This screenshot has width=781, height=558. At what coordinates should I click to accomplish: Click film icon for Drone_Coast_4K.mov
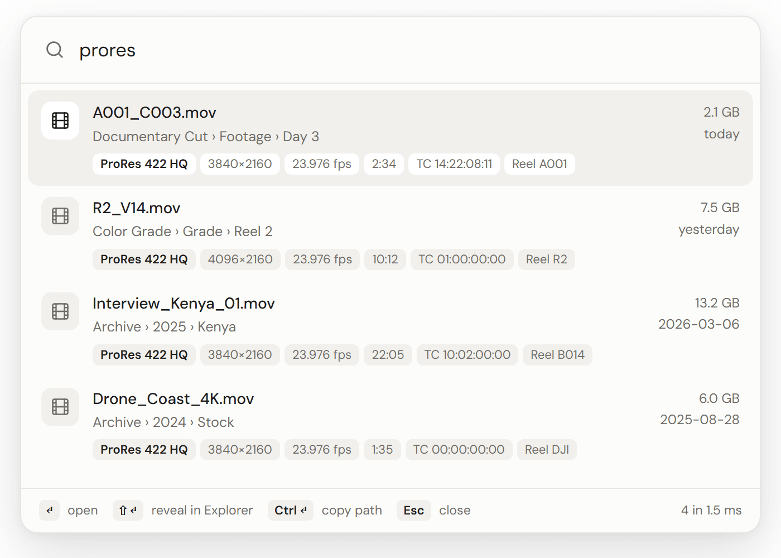(x=60, y=407)
